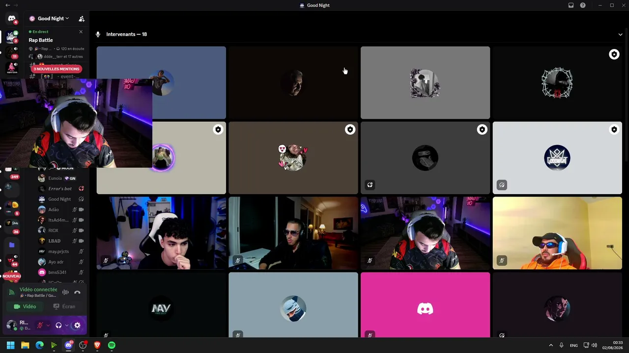Open Spotify from the taskbar
This screenshot has height=353, width=629.
click(112, 345)
